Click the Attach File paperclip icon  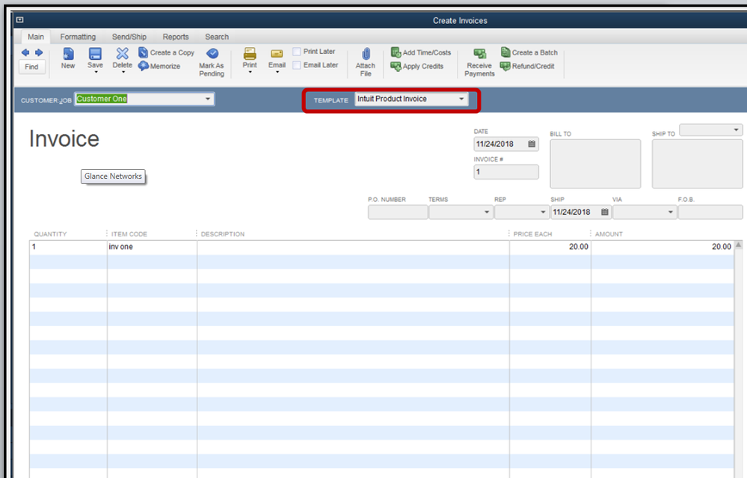click(x=366, y=54)
